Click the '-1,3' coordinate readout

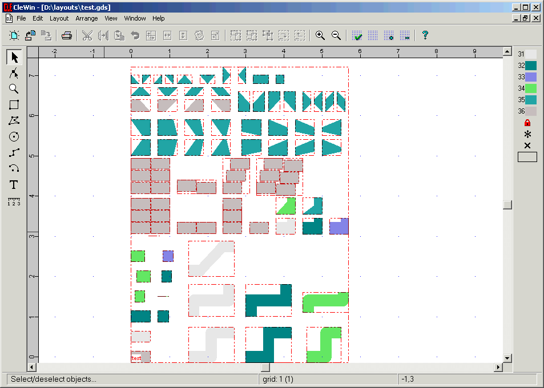pos(408,379)
